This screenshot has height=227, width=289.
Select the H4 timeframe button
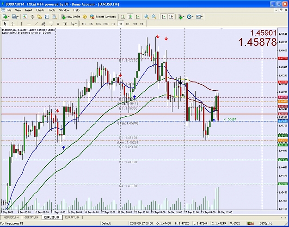point(120,24)
